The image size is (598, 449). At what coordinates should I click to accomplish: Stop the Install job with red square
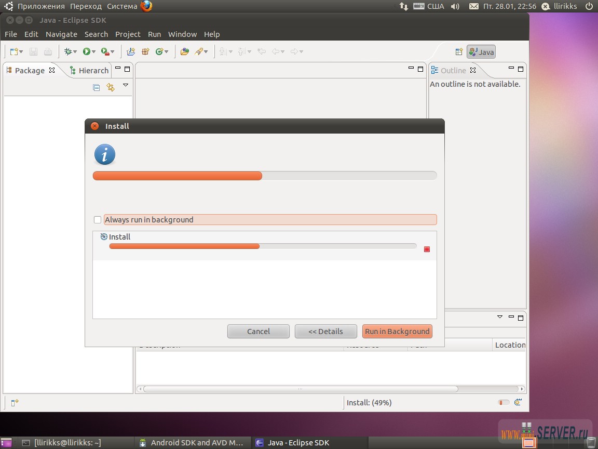(427, 249)
